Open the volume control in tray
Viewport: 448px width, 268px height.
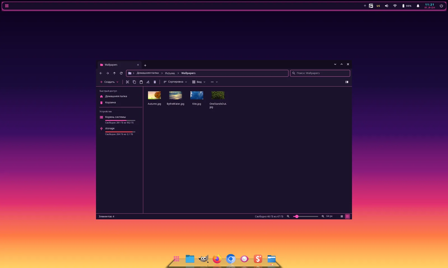point(386,6)
